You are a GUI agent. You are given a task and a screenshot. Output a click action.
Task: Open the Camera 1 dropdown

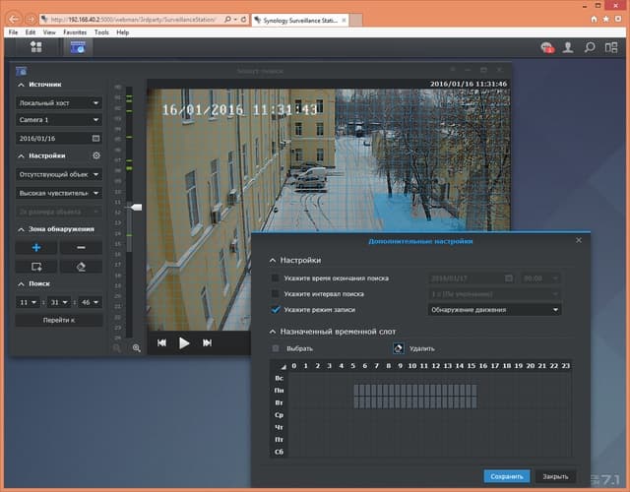tap(59, 120)
